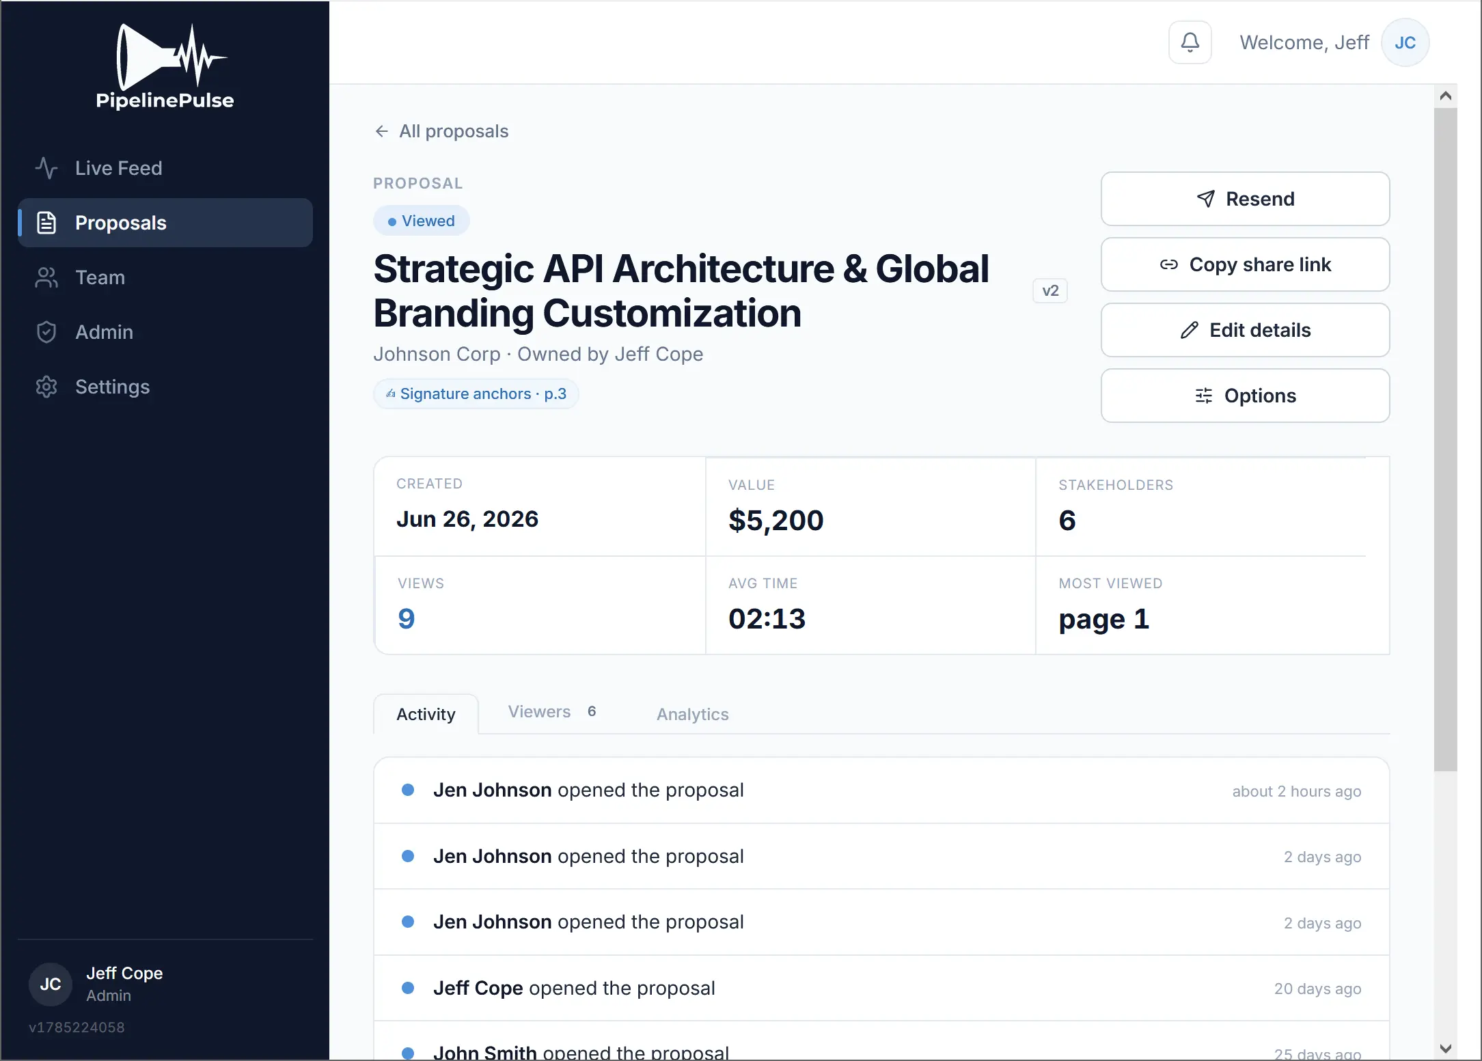Click the back arrow icon beside All proposals
The image size is (1482, 1061).
(x=381, y=131)
